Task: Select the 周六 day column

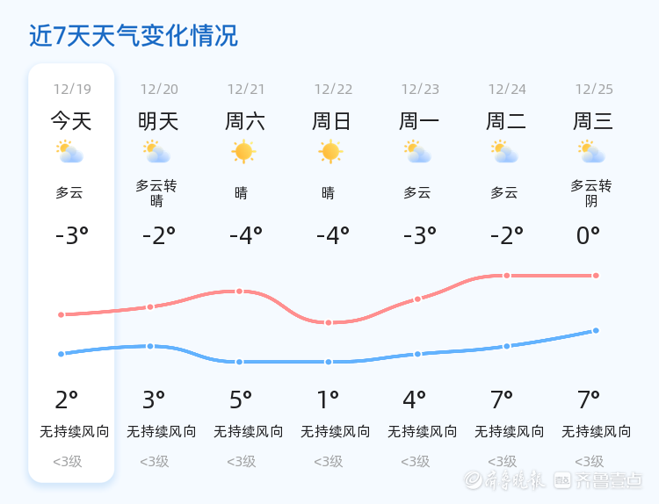Action: pyautogui.click(x=246, y=273)
